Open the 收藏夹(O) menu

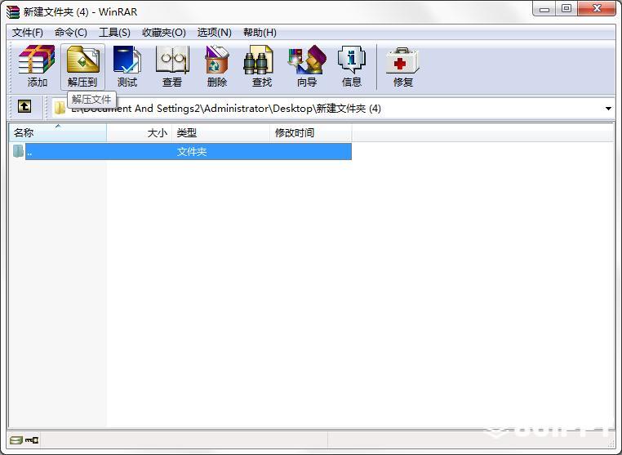point(164,33)
